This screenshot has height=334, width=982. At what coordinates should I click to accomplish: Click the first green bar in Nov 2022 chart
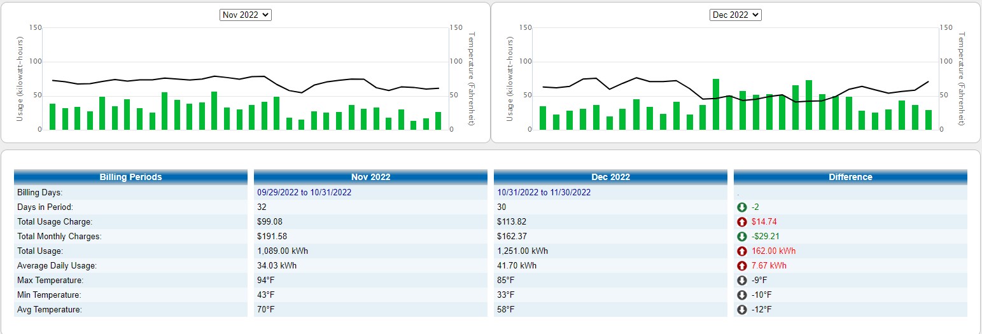[x=53, y=116]
